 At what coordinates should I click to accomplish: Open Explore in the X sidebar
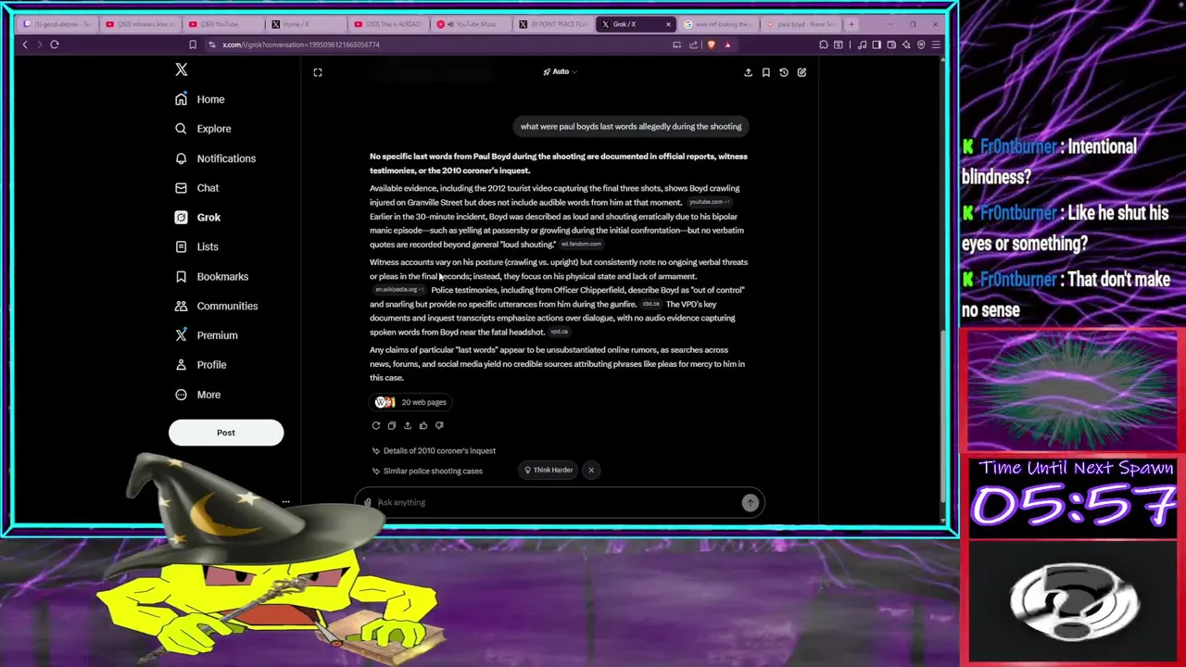click(x=204, y=129)
